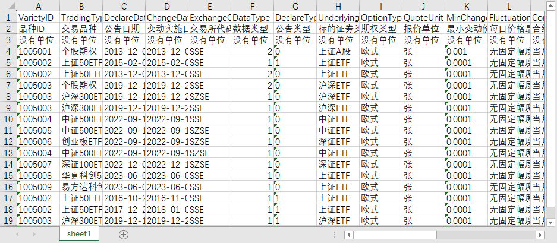
Task: Click 华夏科创 cell in row 15
Action: click(x=81, y=175)
